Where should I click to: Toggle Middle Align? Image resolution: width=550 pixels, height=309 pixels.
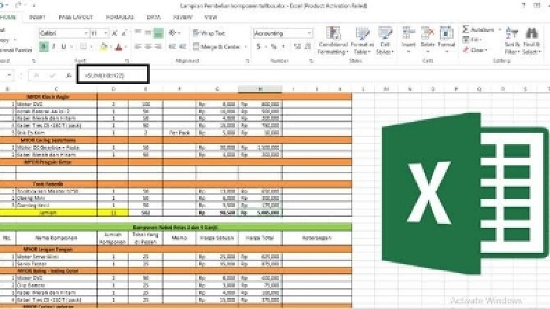click(148, 33)
